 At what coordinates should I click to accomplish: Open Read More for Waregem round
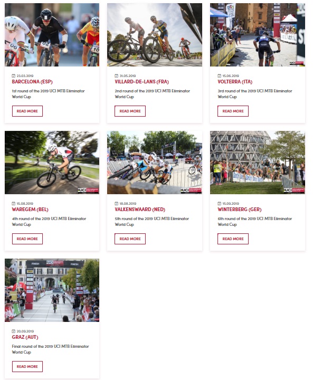pyautogui.click(x=27, y=239)
